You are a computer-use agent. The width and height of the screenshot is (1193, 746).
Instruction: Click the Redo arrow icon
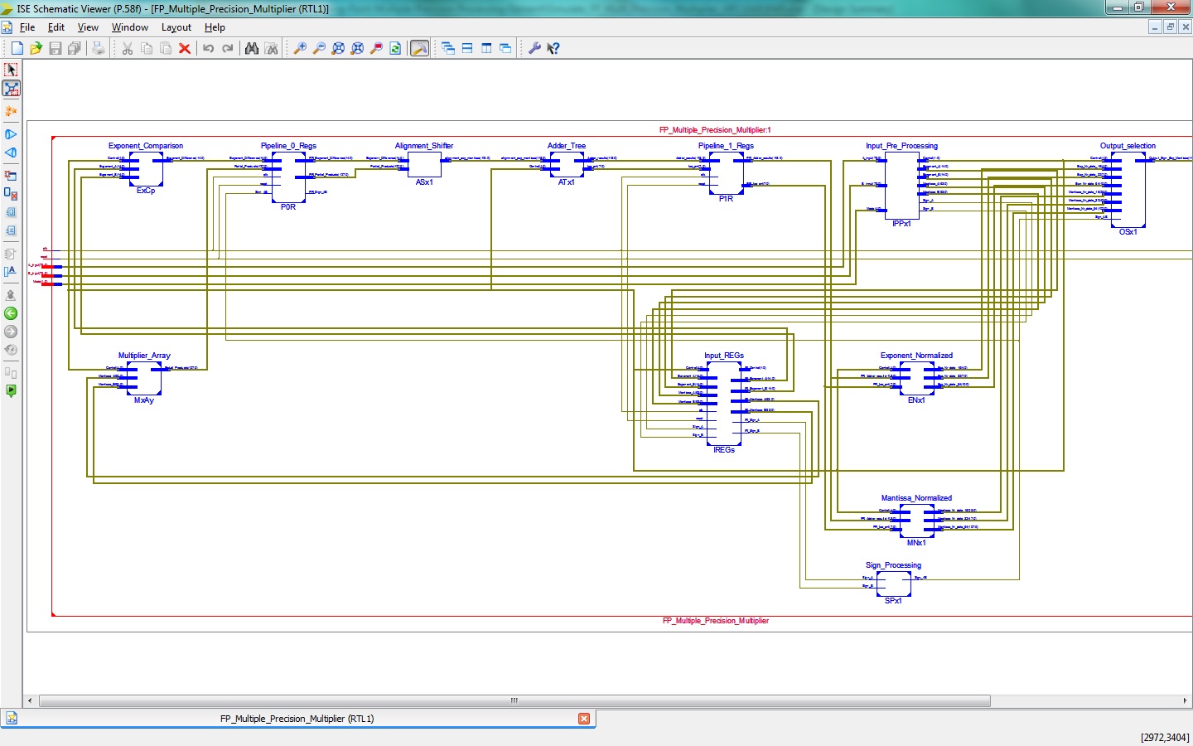tap(228, 49)
